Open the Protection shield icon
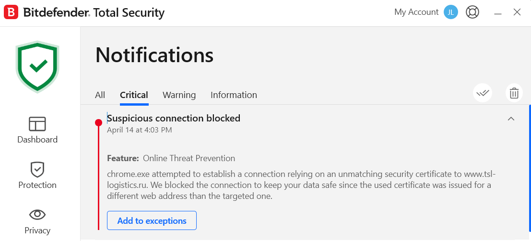Viewport: 531px width, 241px height. [x=37, y=169]
